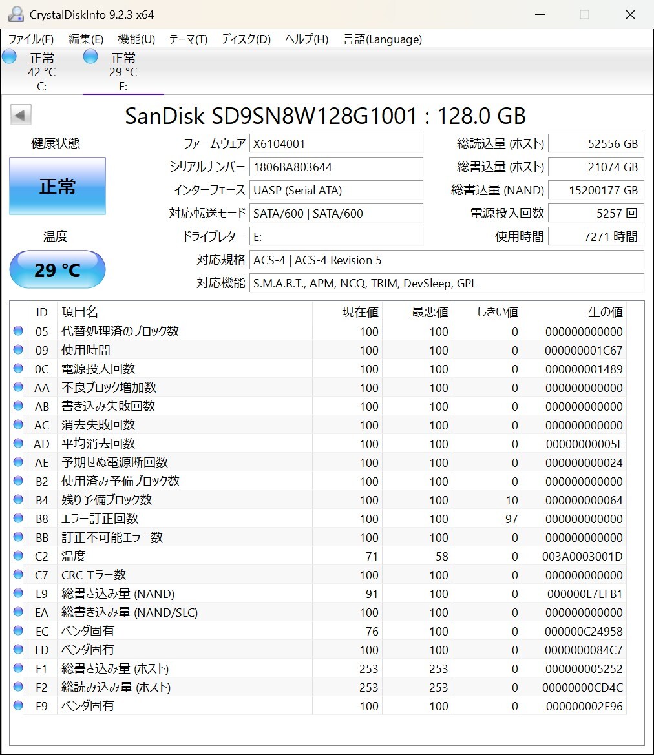
Task: Click the blue indicator for 使用時間 attribute
Action: click(18, 350)
